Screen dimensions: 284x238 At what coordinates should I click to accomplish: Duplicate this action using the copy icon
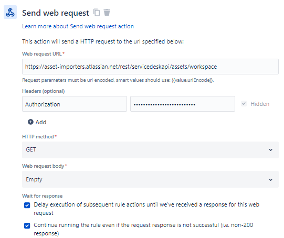[x=97, y=13]
